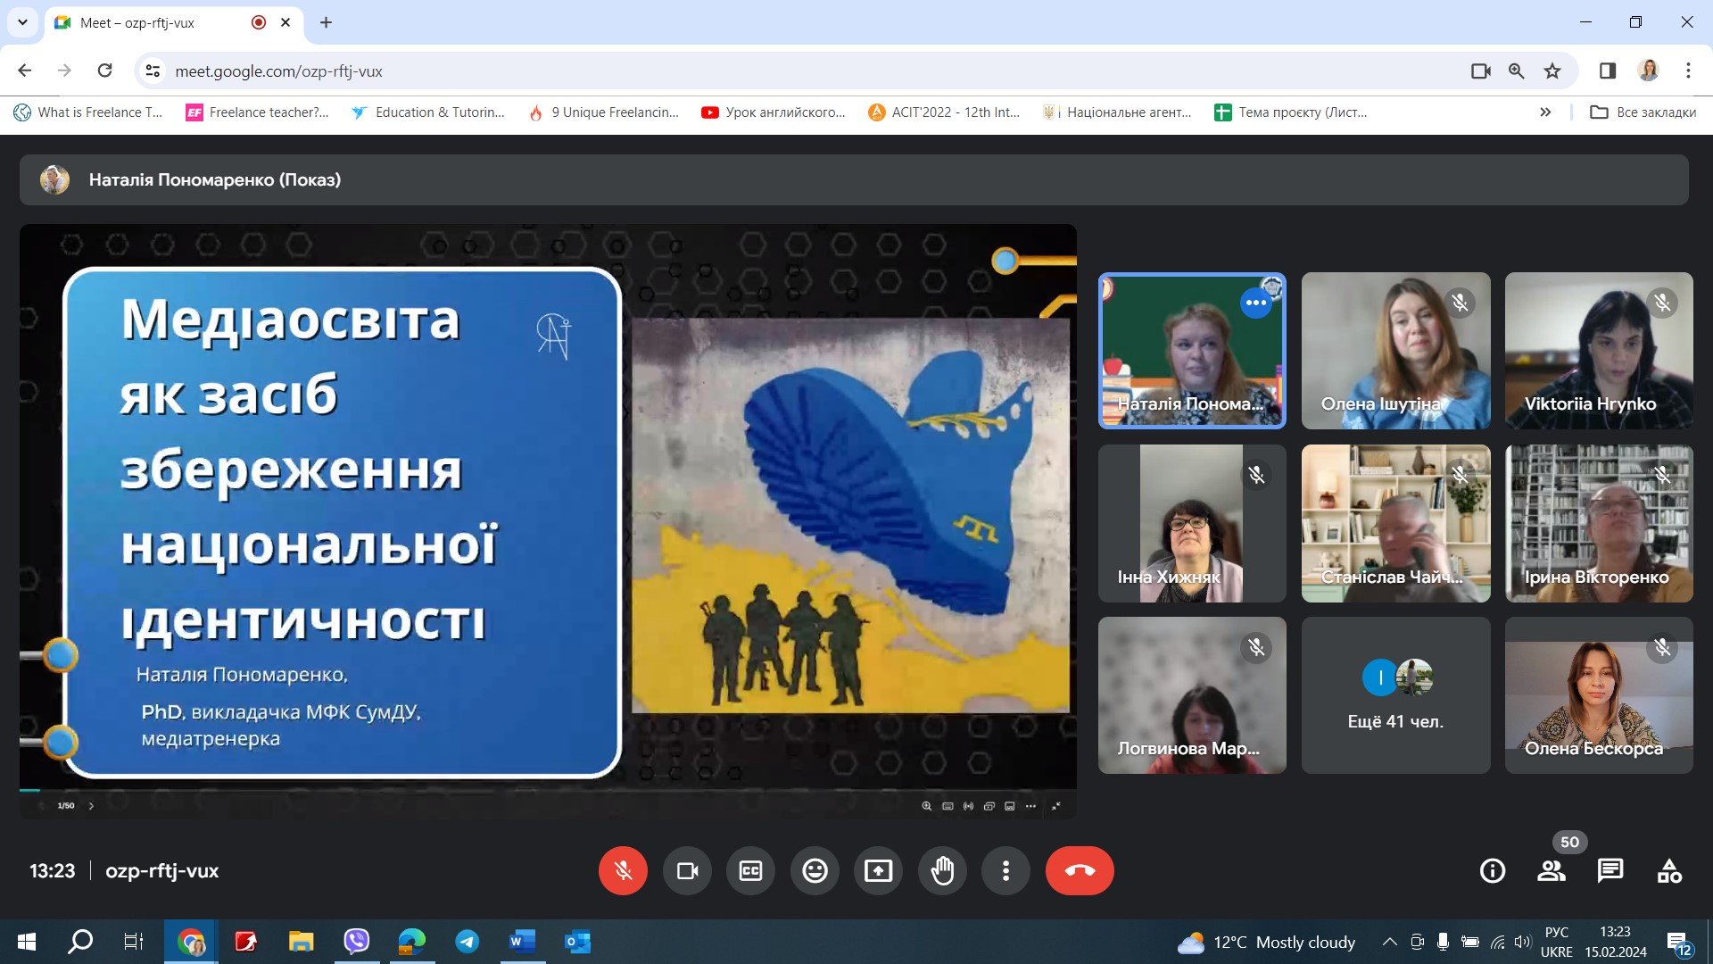Open bookmark ACIT'2022 - 12th Int...

pos(944,112)
